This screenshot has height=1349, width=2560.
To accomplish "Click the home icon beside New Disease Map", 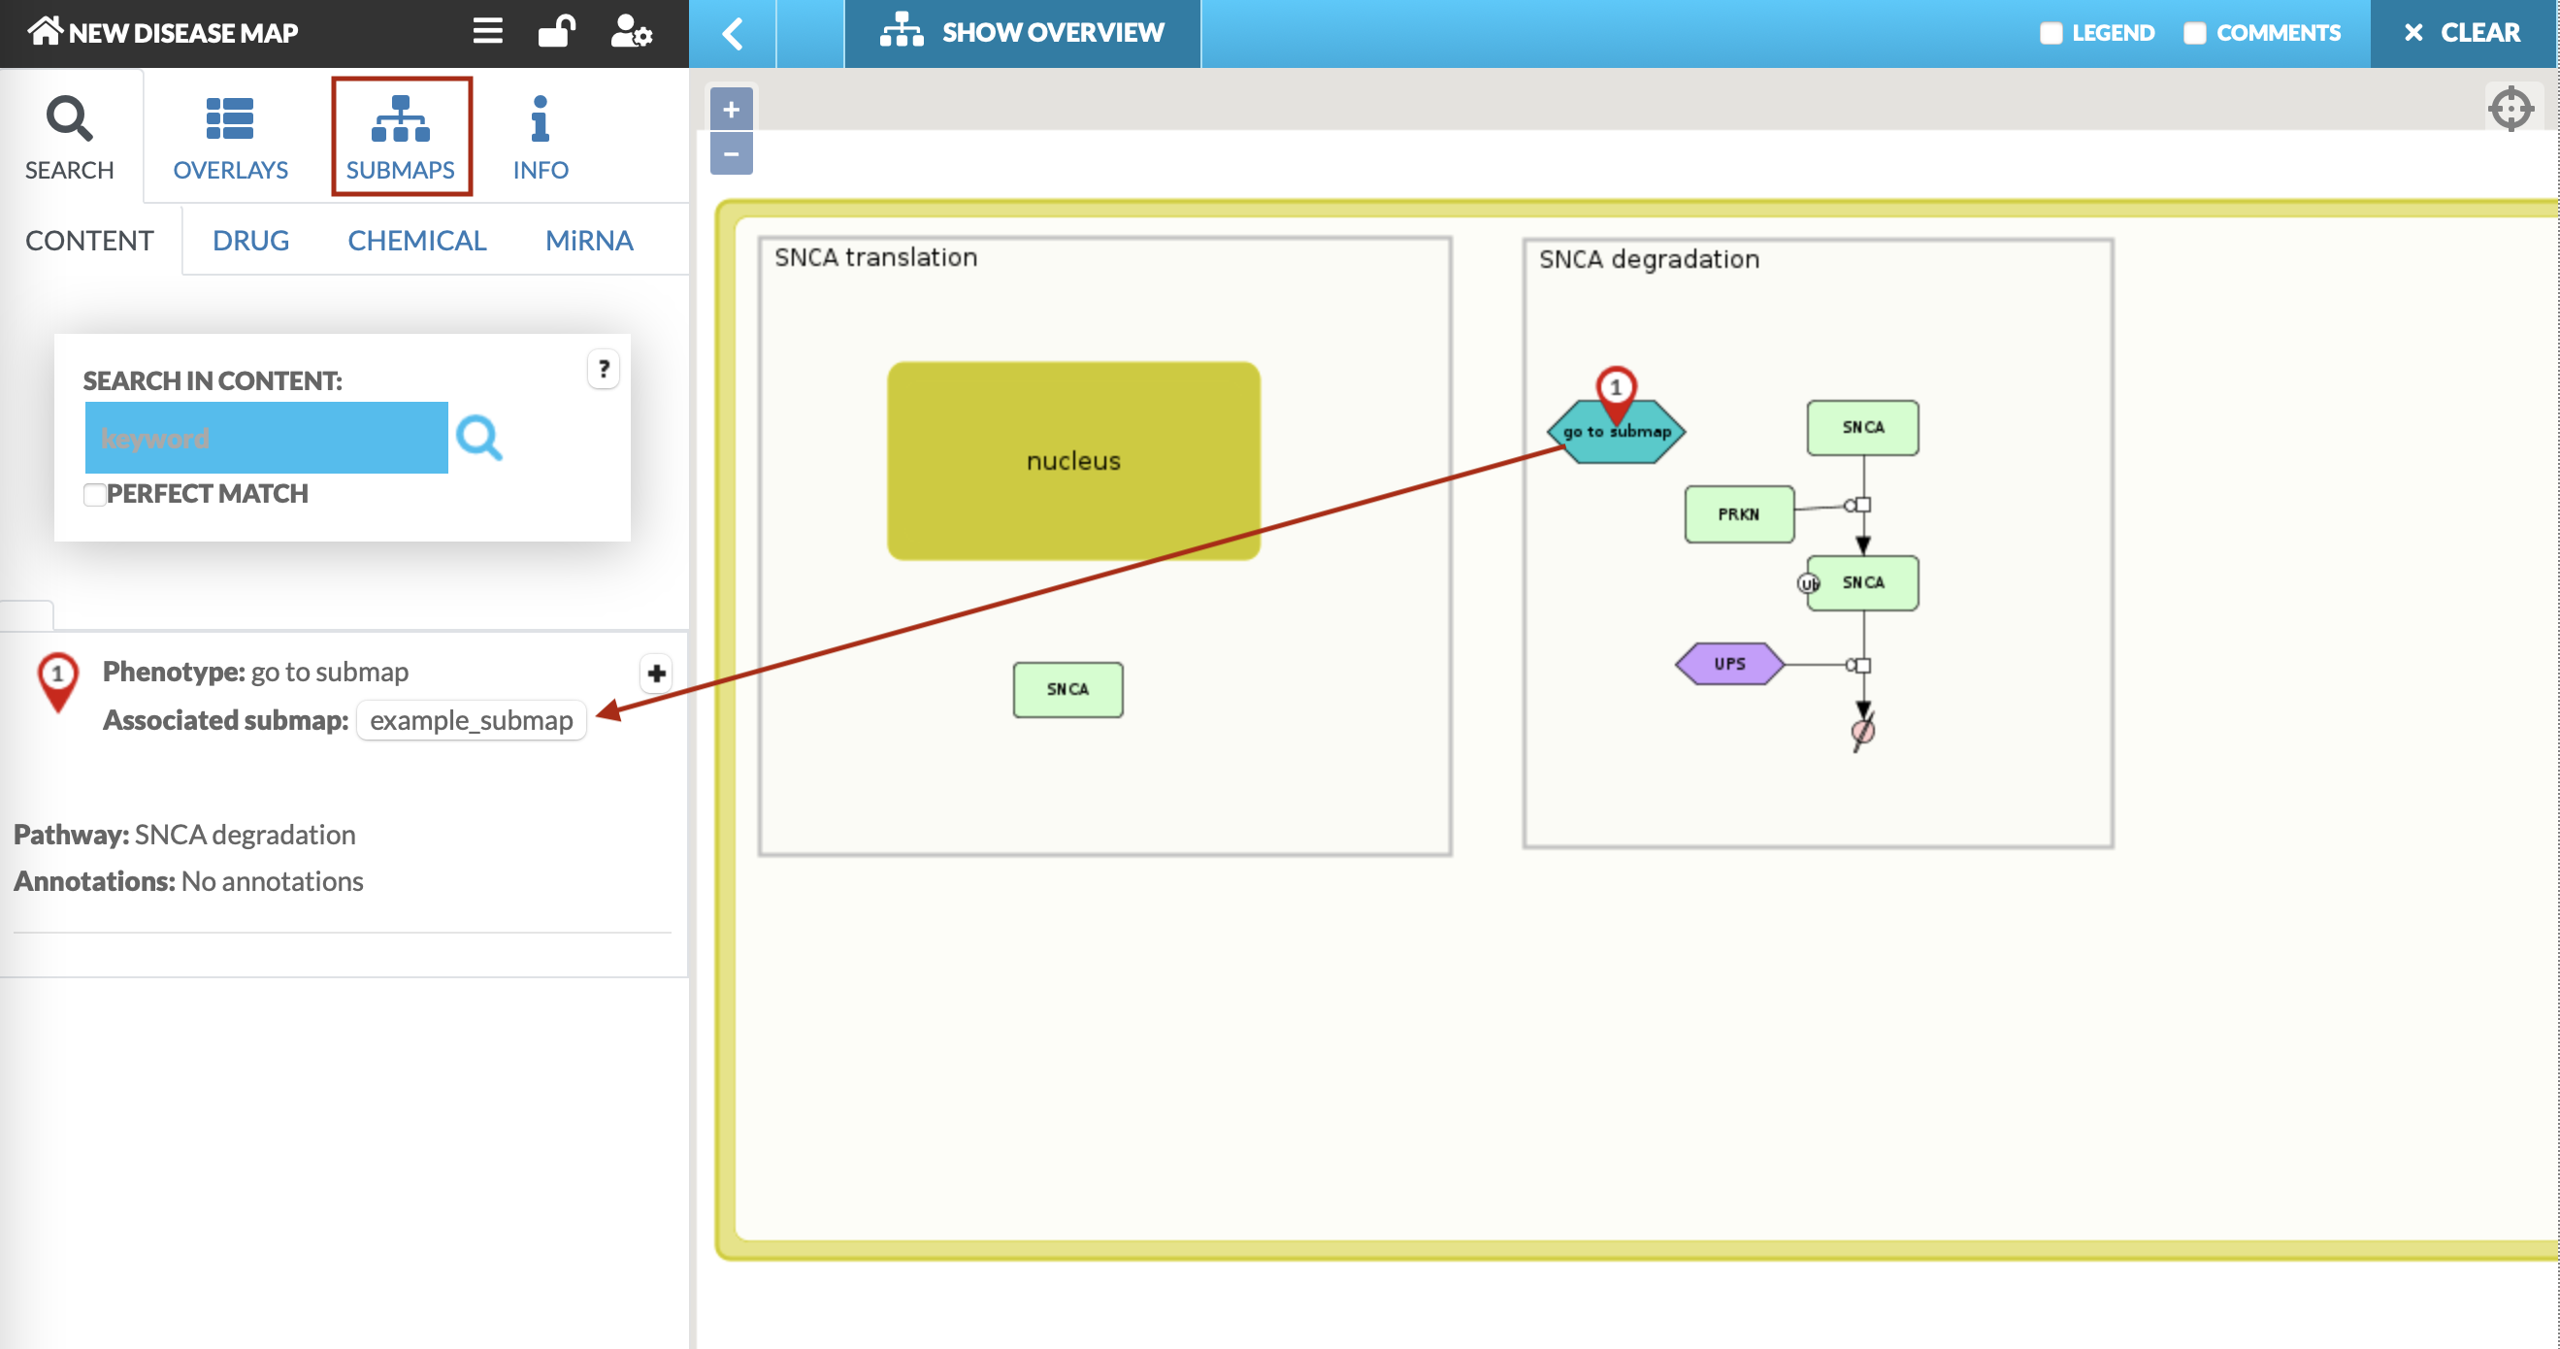I will [x=45, y=31].
